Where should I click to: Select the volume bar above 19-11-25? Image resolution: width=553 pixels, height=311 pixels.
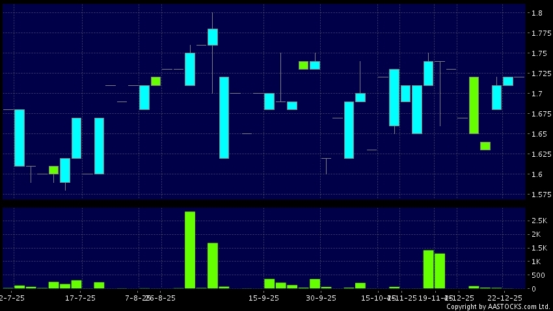tap(428, 269)
